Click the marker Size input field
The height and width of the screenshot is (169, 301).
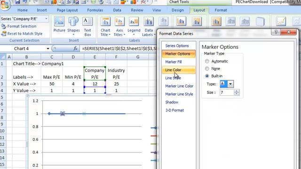click(x=227, y=92)
